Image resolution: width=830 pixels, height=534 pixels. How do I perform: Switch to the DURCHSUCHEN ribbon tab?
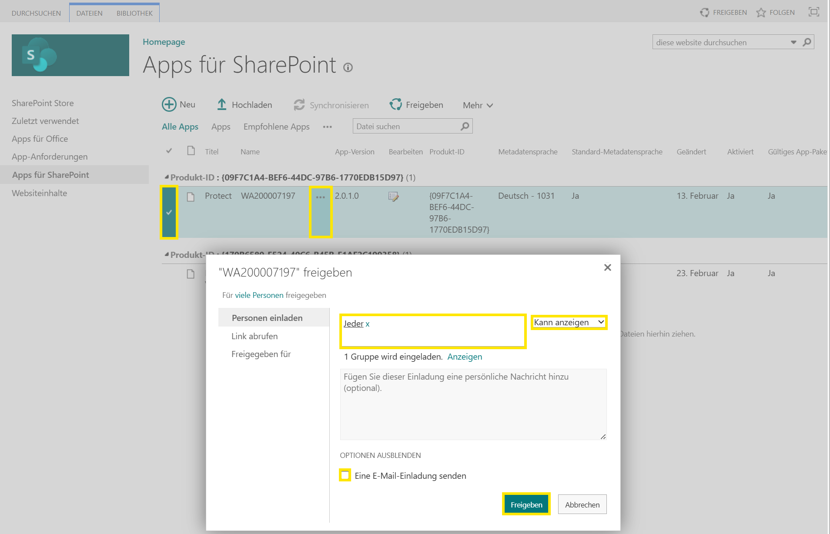click(36, 13)
